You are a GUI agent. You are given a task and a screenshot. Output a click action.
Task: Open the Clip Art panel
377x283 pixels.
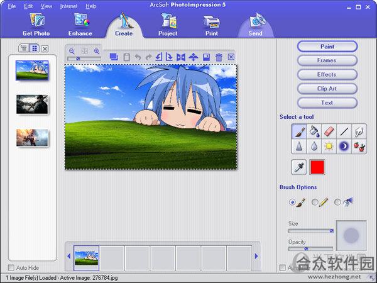click(x=327, y=89)
